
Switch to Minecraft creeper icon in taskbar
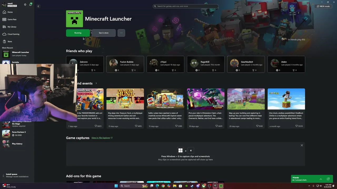(221, 186)
